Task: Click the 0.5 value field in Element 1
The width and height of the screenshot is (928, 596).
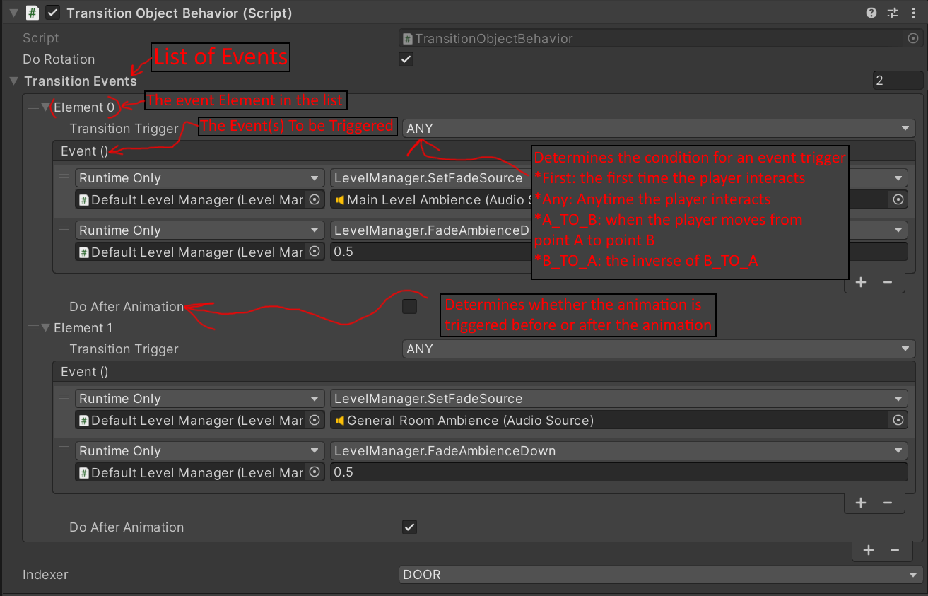Action: click(x=618, y=472)
